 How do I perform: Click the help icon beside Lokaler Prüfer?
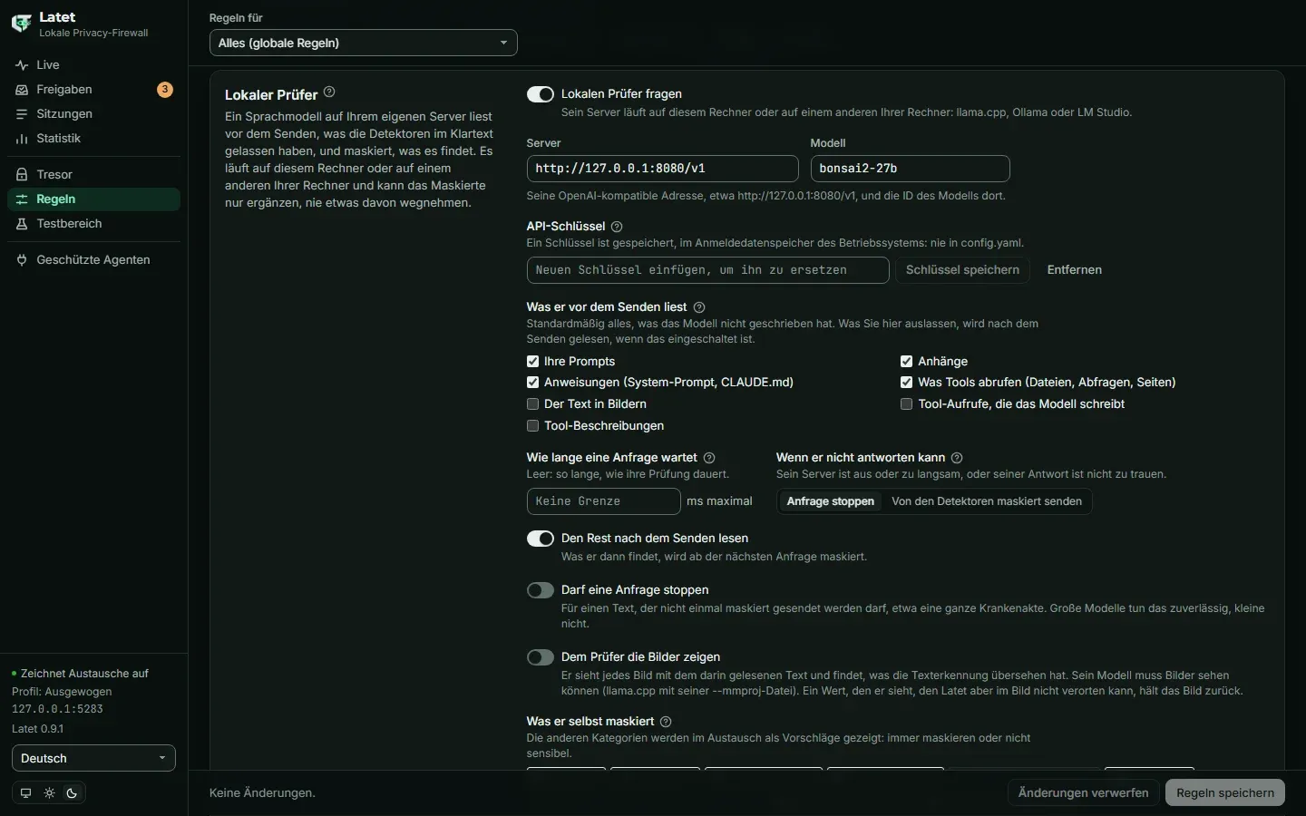click(329, 92)
